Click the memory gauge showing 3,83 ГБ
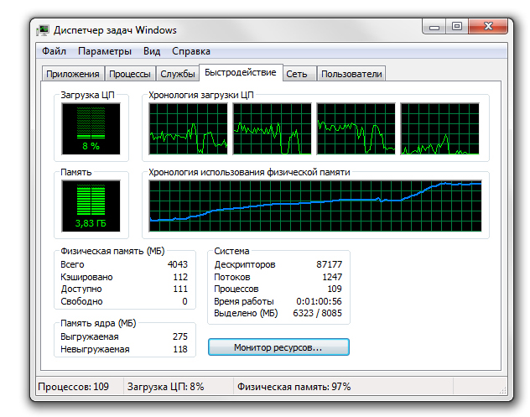 (x=91, y=206)
